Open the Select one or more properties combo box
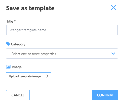 (62, 54)
